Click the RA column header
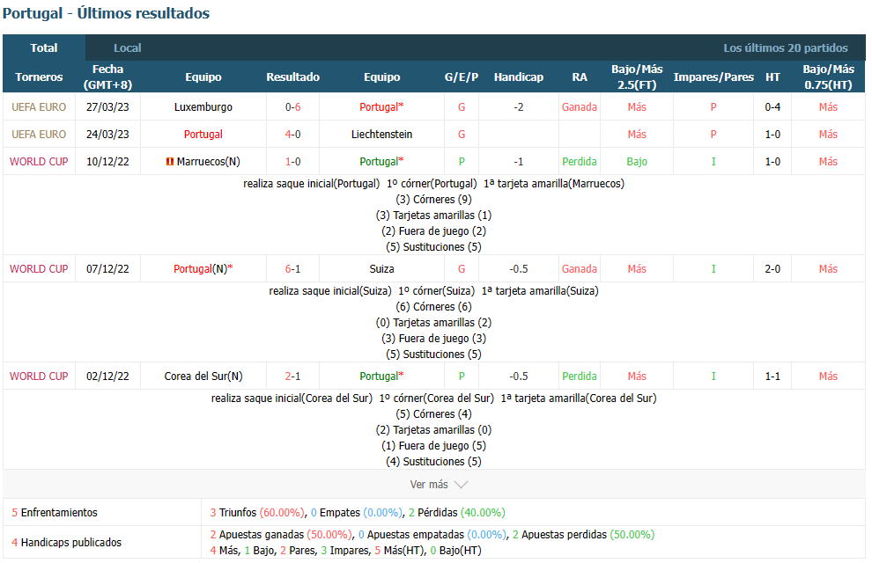The width and height of the screenshot is (872, 563). coord(580,77)
